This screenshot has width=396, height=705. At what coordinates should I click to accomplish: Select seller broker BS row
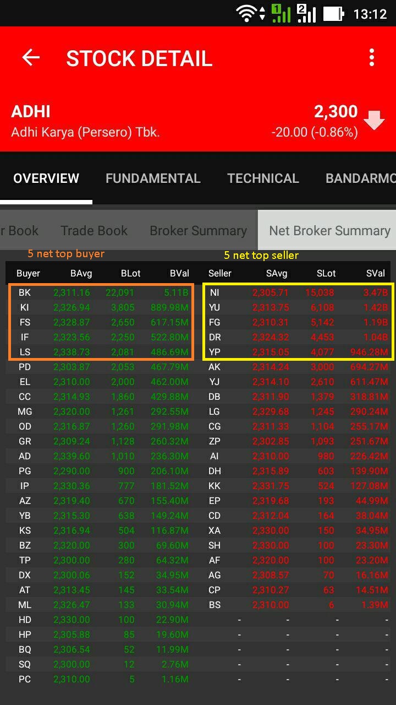298,605
